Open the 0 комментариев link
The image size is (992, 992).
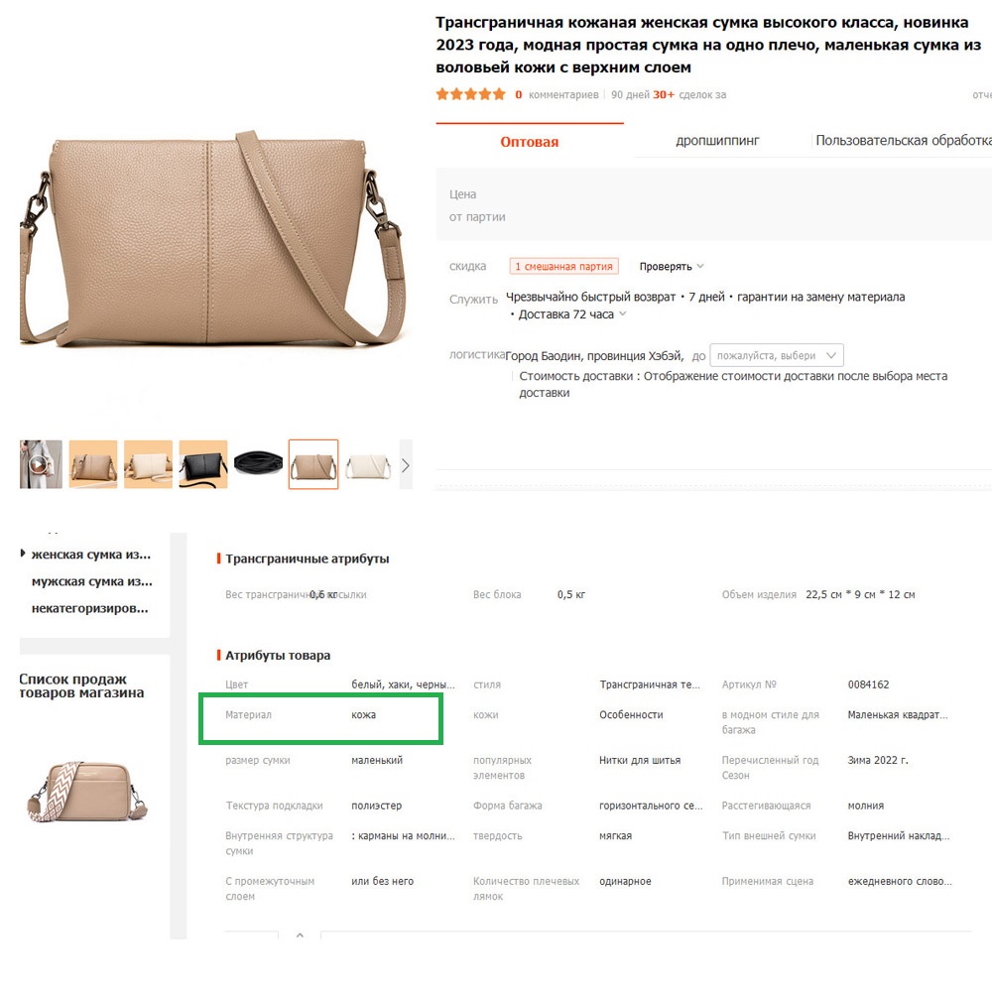pos(557,95)
